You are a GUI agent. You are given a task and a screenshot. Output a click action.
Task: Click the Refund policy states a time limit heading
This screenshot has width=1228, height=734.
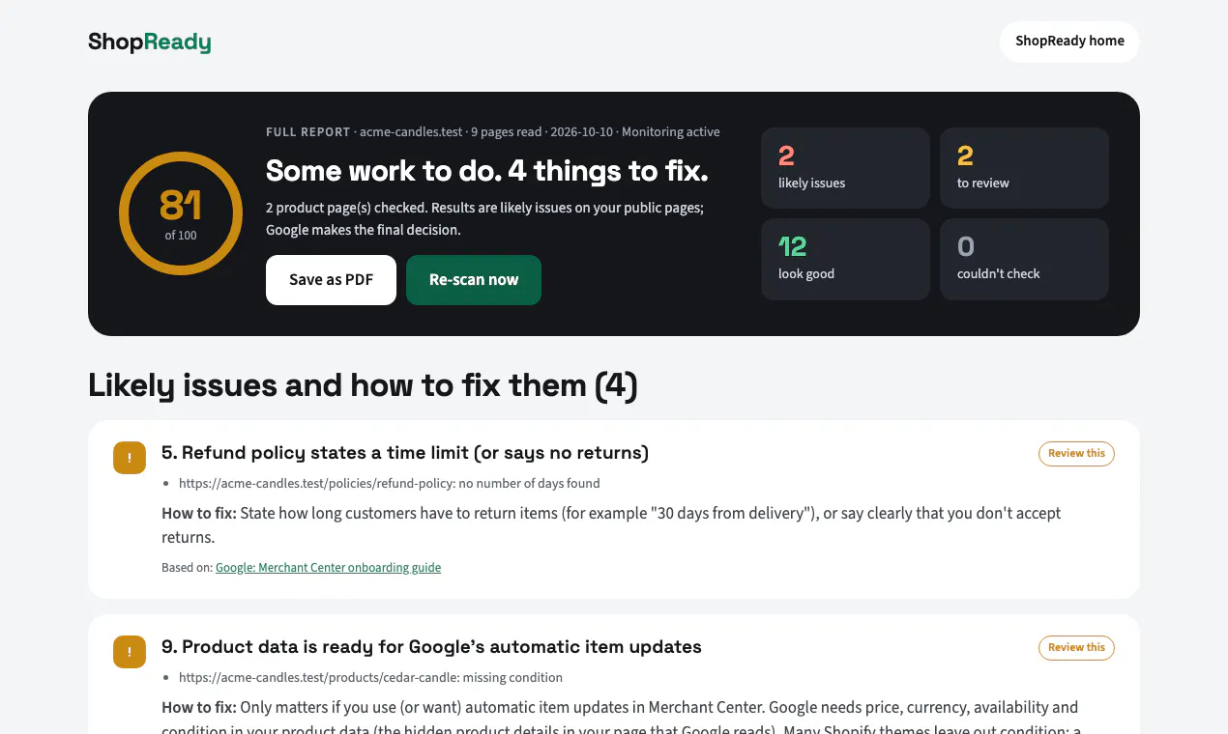[x=405, y=453]
